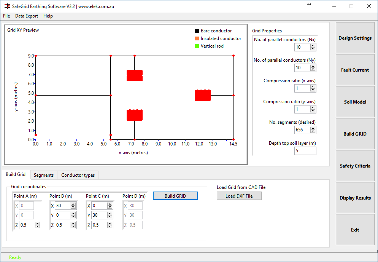Load a DXF file
Screen dimensions: 378x262
pyautogui.click(x=239, y=196)
